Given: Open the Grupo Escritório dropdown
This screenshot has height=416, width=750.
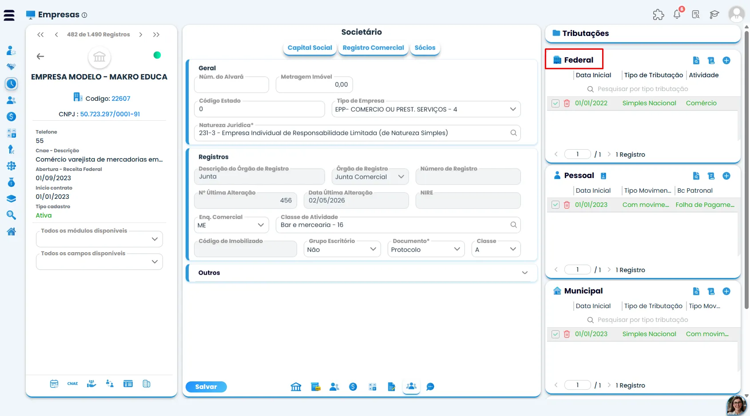Looking at the screenshot, I should (x=342, y=250).
